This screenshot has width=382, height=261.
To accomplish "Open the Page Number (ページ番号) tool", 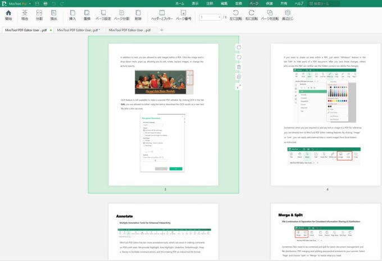I will (x=184, y=15).
